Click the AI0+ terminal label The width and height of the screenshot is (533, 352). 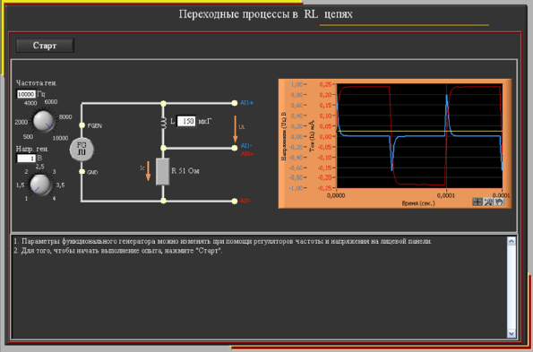coord(247,154)
